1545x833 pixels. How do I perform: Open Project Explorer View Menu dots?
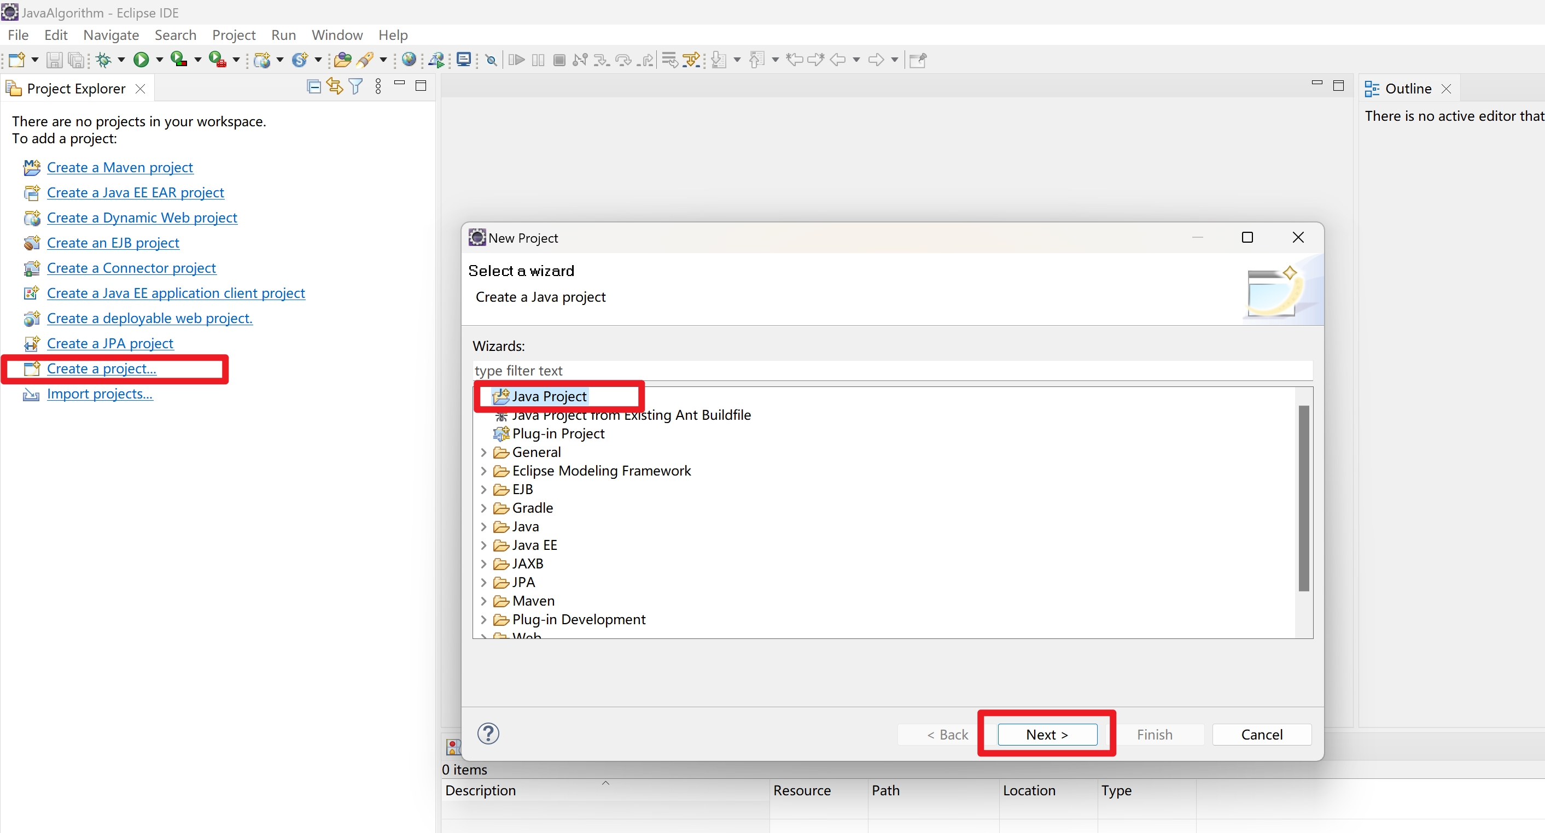(x=378, y=87)
